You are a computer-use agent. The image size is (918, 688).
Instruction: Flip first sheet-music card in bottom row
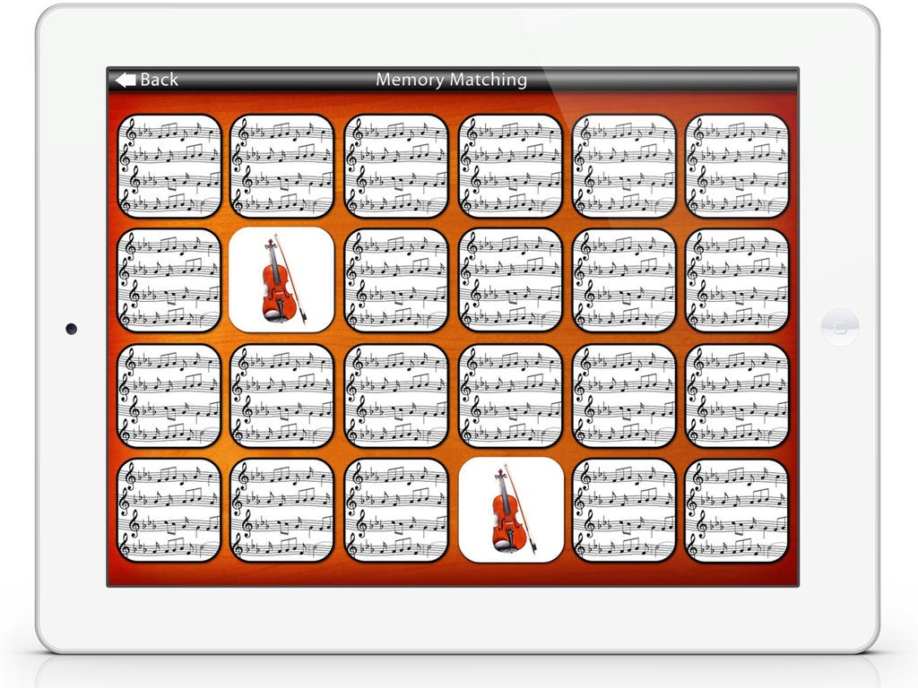(x=169, y=510)
